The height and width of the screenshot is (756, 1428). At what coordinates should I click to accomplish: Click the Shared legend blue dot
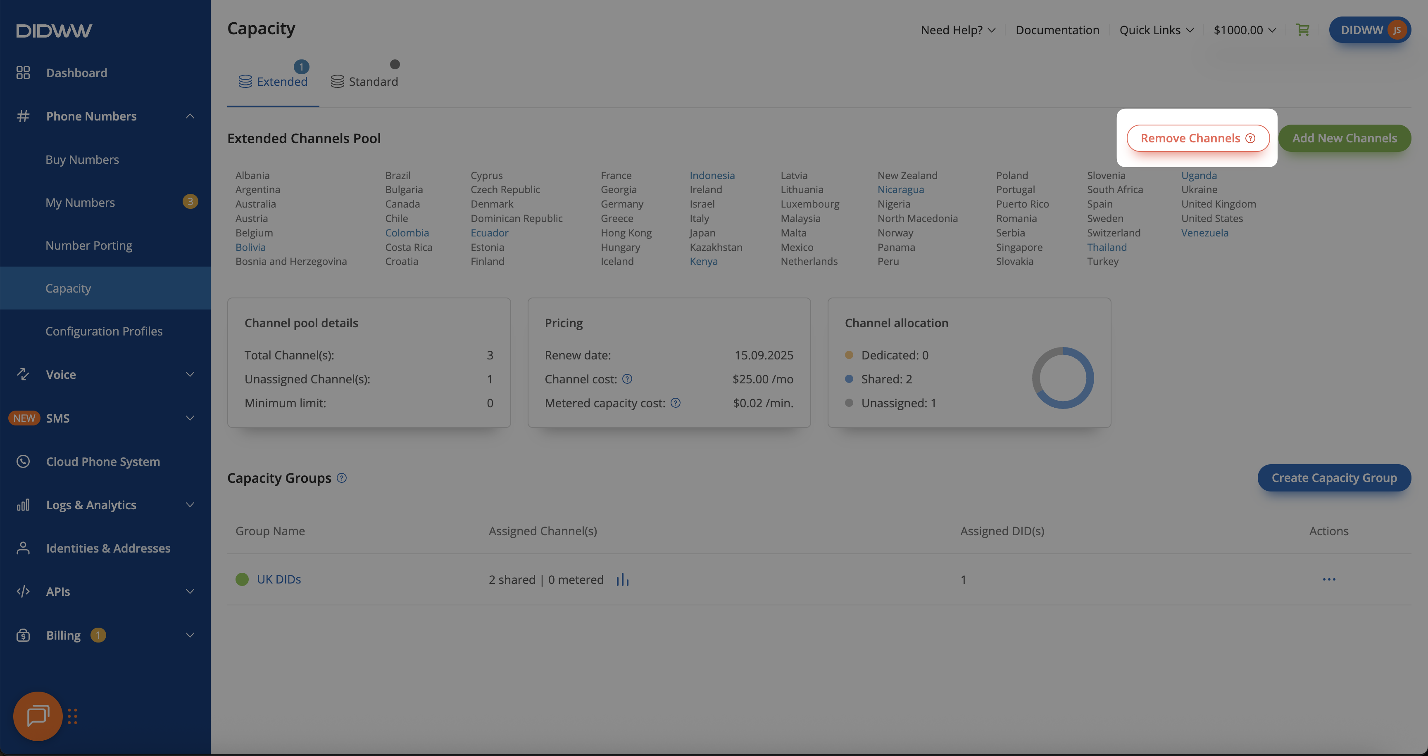click(849, 379)
